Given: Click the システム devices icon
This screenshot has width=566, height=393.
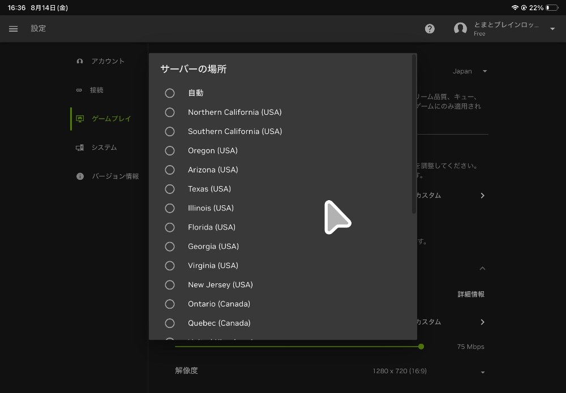Looking at the screenshot, I should (x=80, y=148).
